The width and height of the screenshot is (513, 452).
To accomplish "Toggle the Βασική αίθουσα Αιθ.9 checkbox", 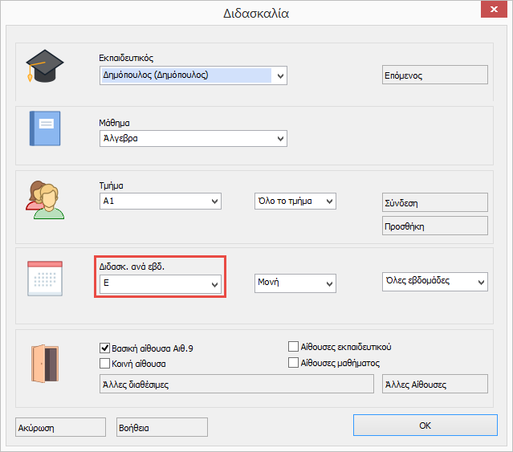I will [104, 348].
